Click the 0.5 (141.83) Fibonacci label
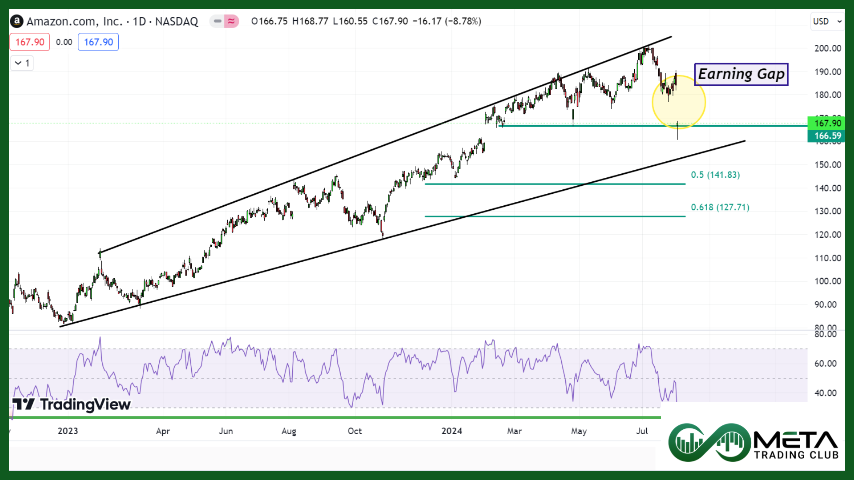The height and width of the screenshot is (480, 854). 715,175
